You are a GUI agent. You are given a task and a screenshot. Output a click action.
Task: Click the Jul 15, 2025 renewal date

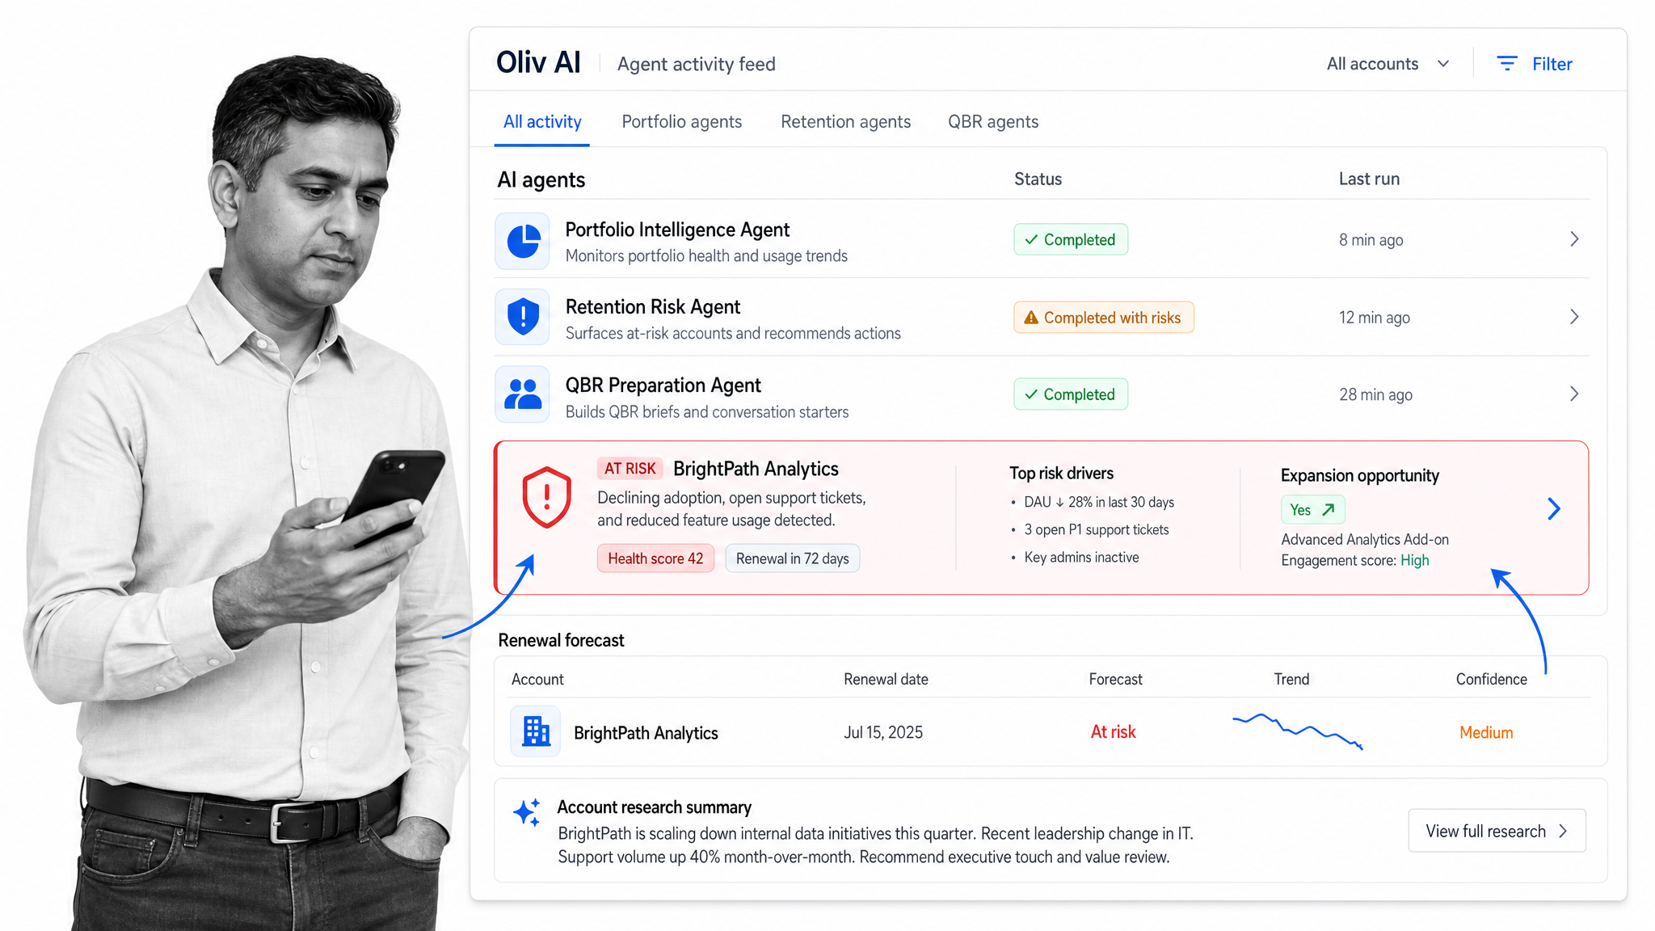coord(883,732)
